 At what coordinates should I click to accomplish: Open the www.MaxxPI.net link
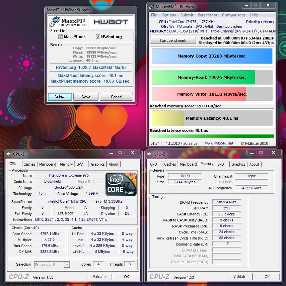click(x=219, y=144)
